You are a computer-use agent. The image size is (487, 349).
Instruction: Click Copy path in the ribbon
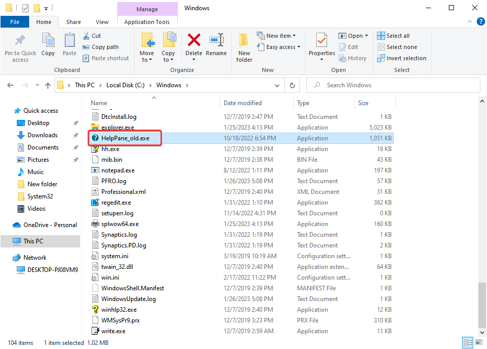click(x=100, y=47)
